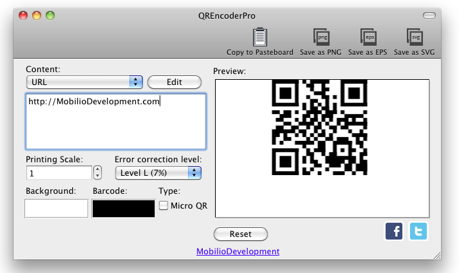Pick the black Barcode color swatch

pyautogui.click(x=124, y=209)
